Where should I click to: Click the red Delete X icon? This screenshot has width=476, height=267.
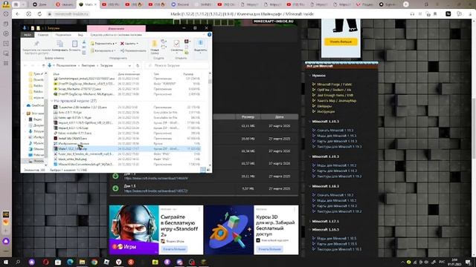point(122,44)
